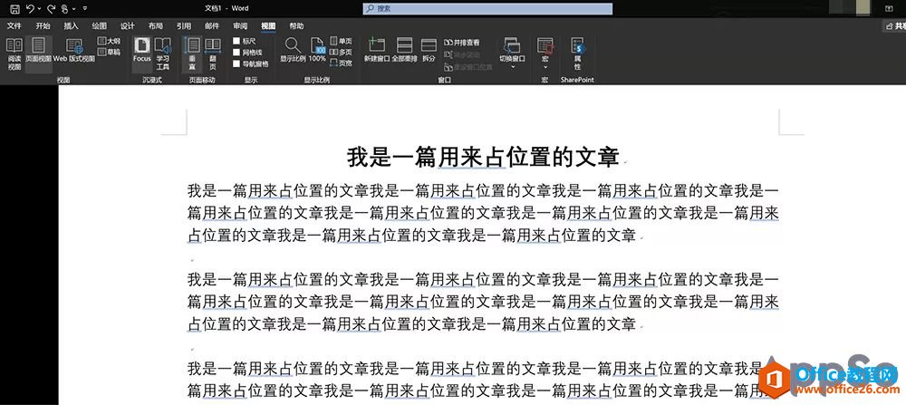This screenshot has width=906, height=405.
Task: Click the 并排查看 side-by-side button
Action: pos(462,42)
